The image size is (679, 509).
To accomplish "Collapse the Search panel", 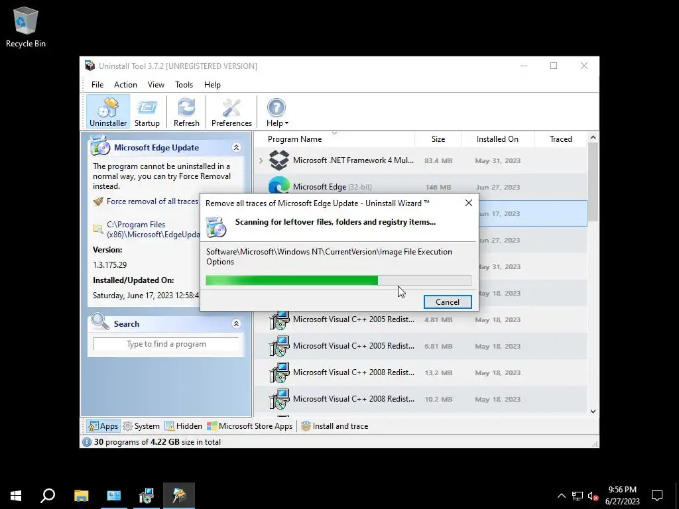I will tap(237, 323).
